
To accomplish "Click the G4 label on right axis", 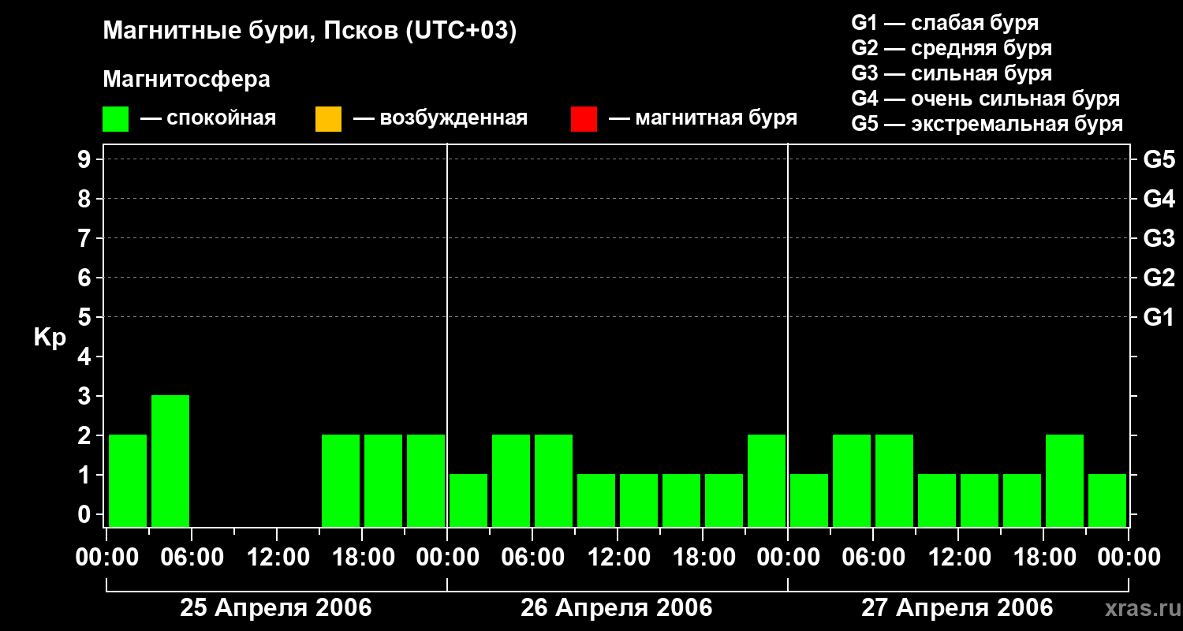I will [x=1159, y=200].
